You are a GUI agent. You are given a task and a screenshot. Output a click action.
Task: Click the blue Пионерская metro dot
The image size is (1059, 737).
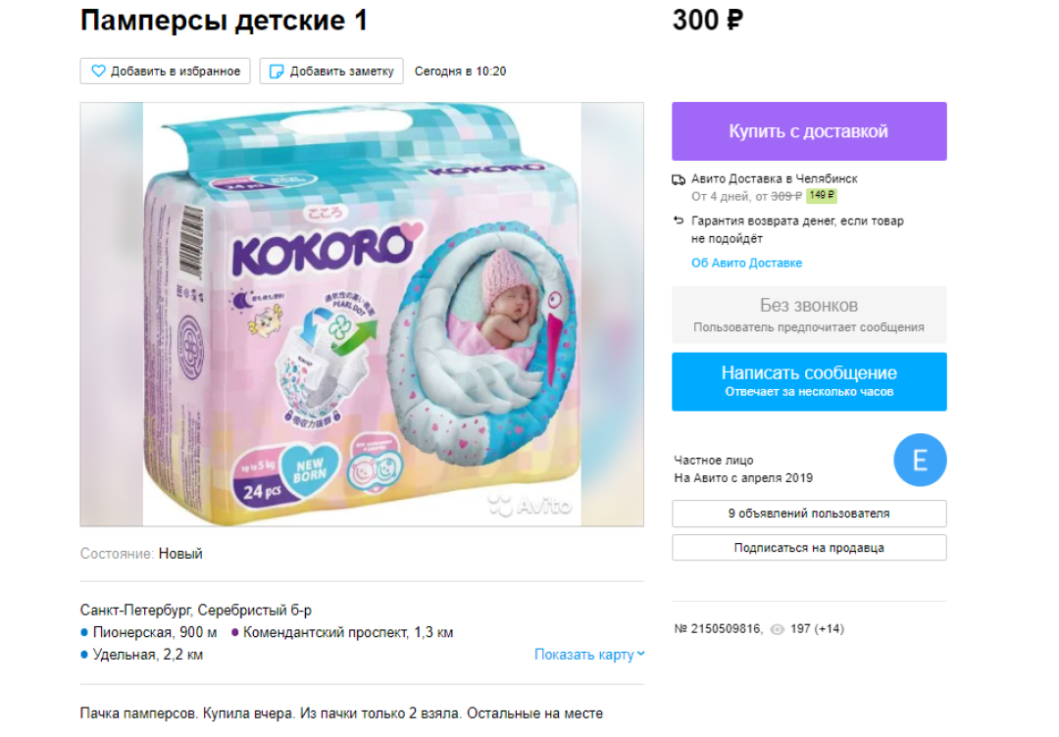pyautogui.click(x=84, y=633)
